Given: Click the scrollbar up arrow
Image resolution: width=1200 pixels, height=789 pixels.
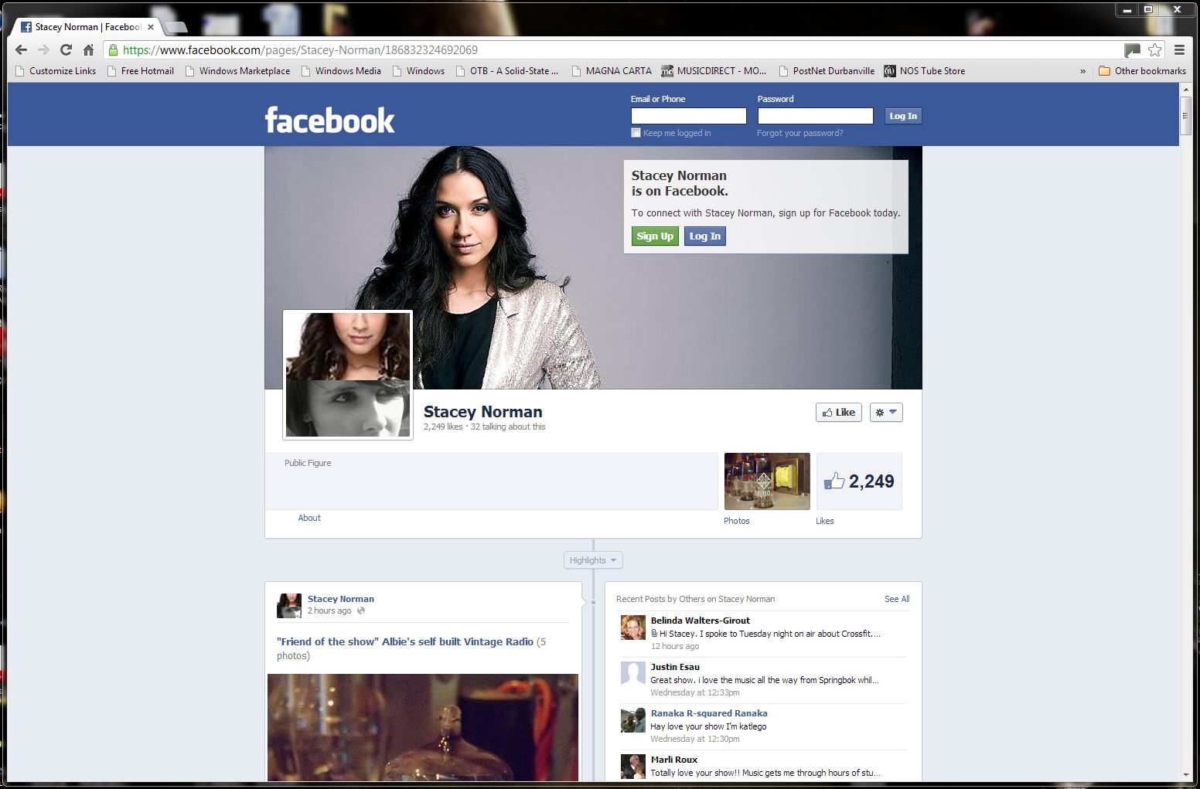Looking at the screenshot, I should tap(1186, 90).
